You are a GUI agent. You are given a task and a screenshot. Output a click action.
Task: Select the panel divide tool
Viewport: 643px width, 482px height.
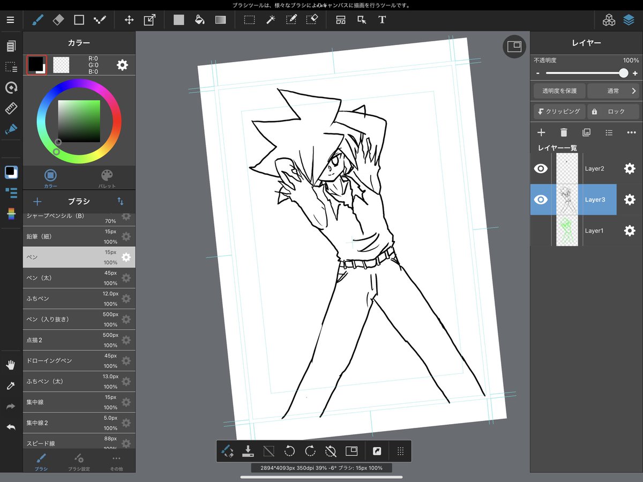pos(341,20)
